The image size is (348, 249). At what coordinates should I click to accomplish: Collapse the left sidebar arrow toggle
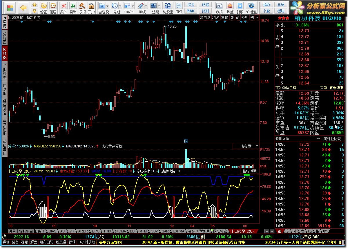pyautogui.click(x=4, y=17)
